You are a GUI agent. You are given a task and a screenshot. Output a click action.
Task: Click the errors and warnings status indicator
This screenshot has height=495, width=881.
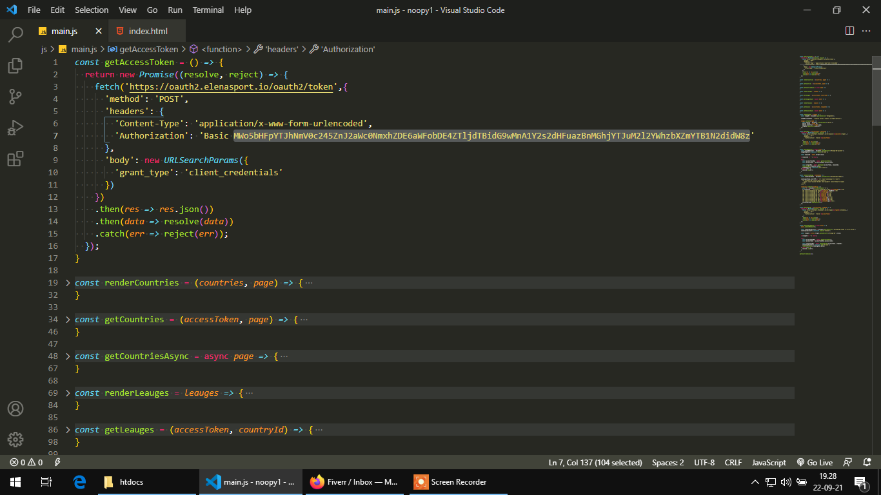pyautogui.click(x=26, y=462)
